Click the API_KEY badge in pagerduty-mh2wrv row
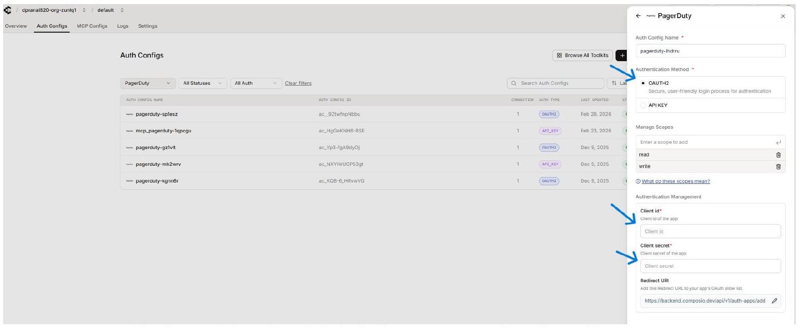The image size is (797, 327). (x=550, y=164)
